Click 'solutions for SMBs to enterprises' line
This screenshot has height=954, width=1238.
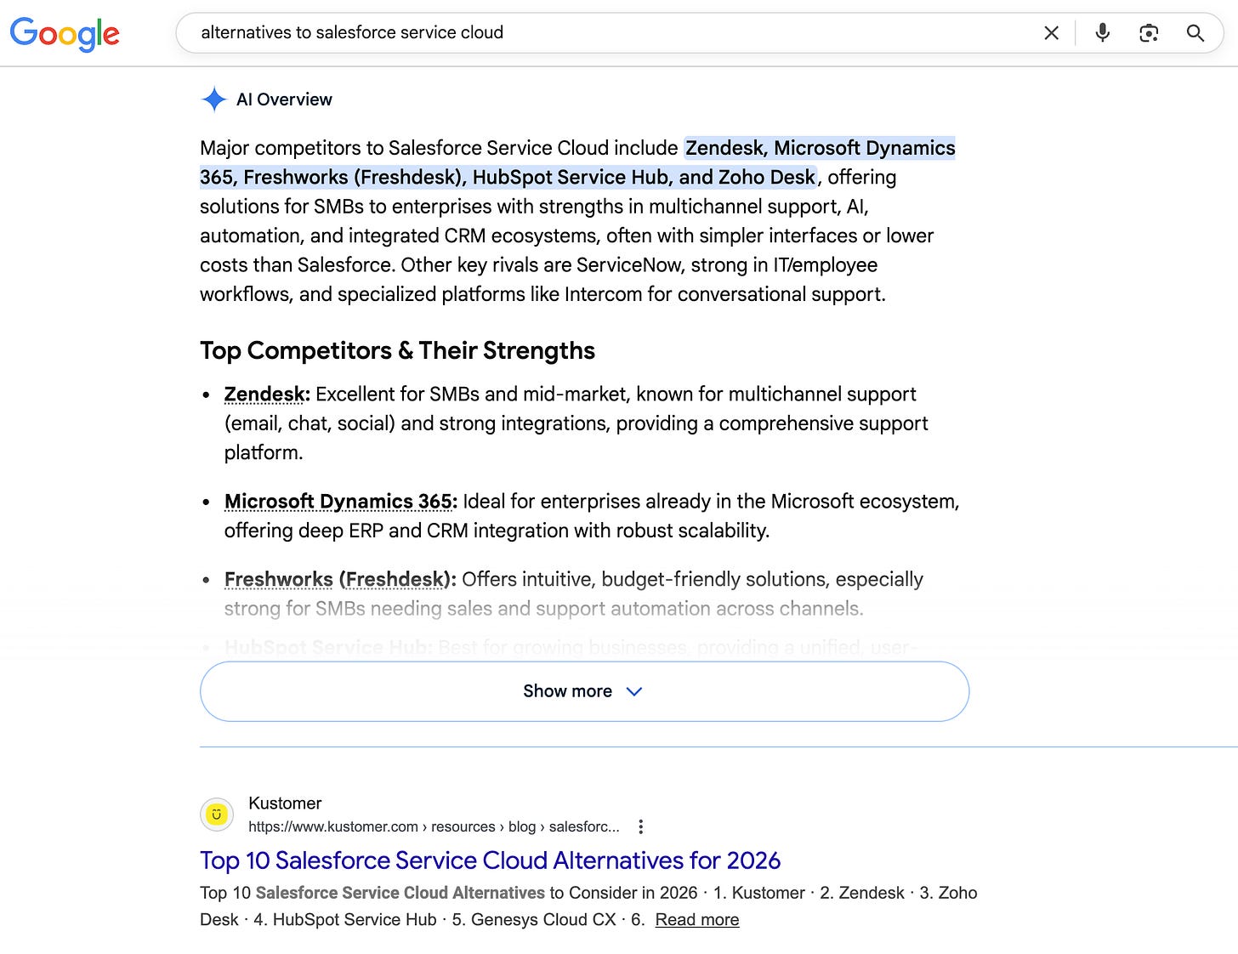click(534, 207)
